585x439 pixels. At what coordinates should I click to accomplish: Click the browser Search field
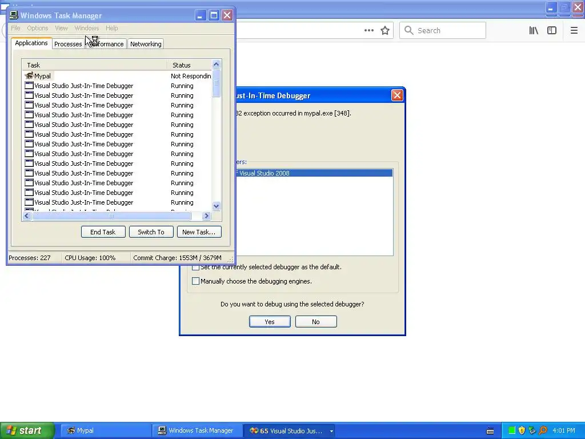pyautogui.click(x=443, y=30)
